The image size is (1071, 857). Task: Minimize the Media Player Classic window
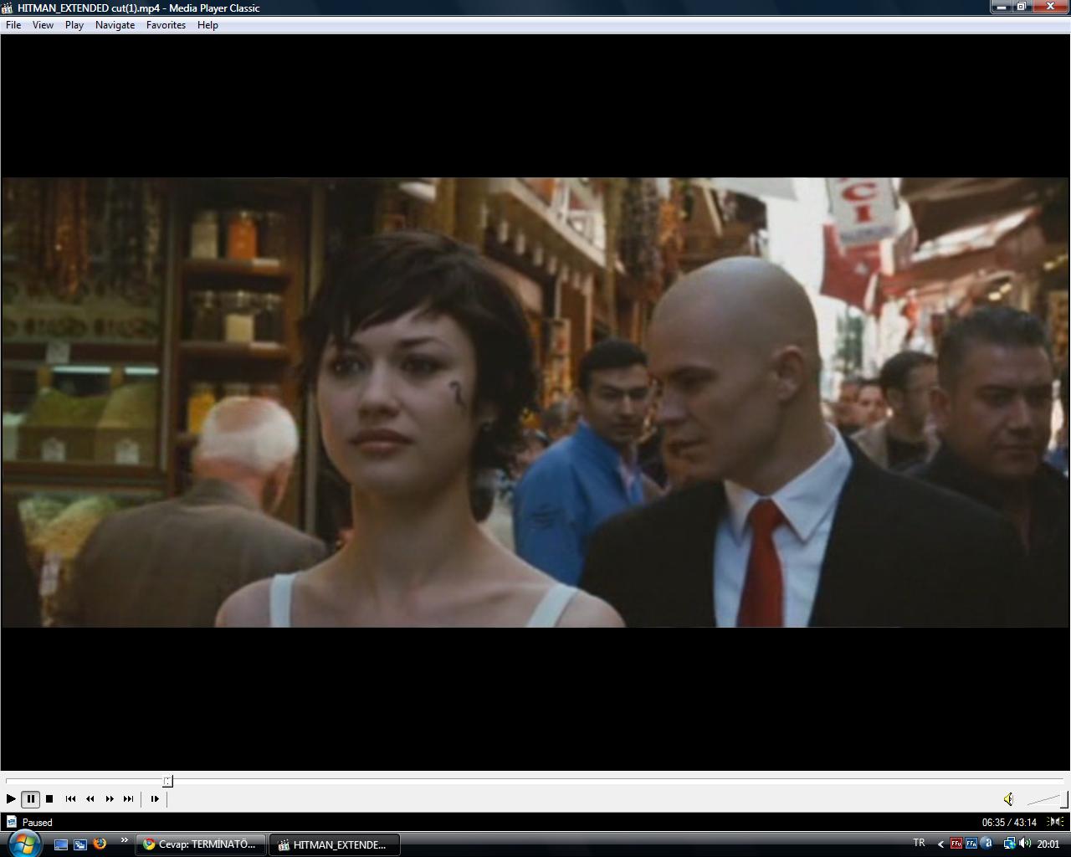(x=1001, y=7)
